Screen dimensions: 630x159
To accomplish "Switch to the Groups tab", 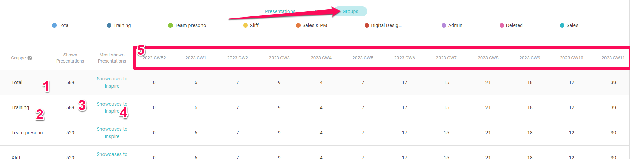I will (350, 11).
